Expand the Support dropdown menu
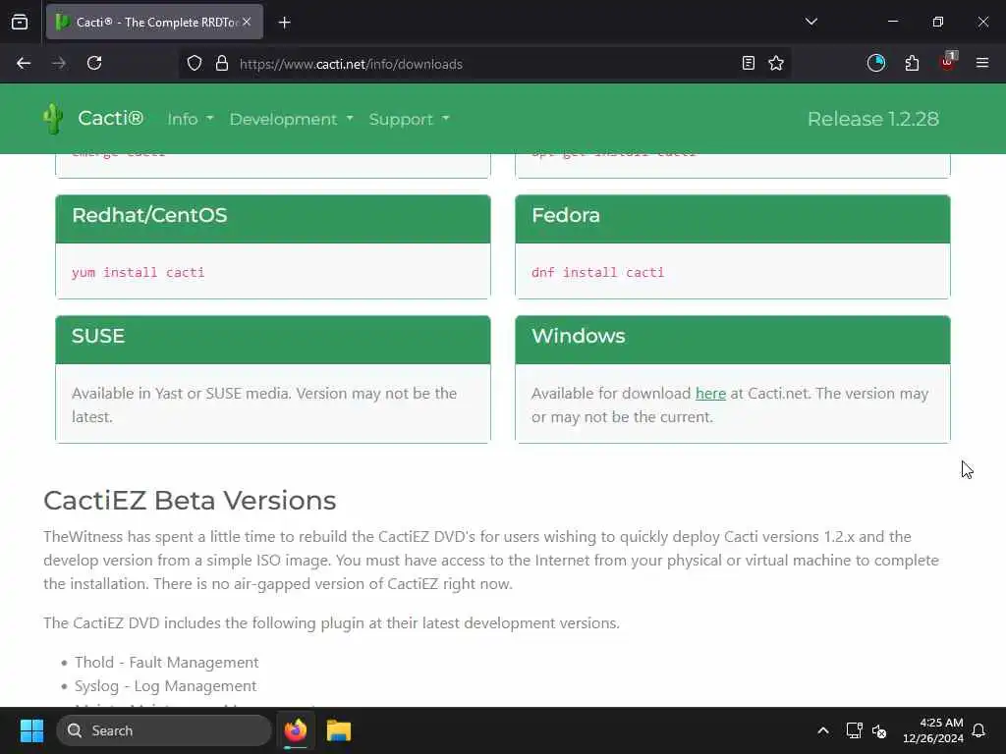 click(410, 119)
